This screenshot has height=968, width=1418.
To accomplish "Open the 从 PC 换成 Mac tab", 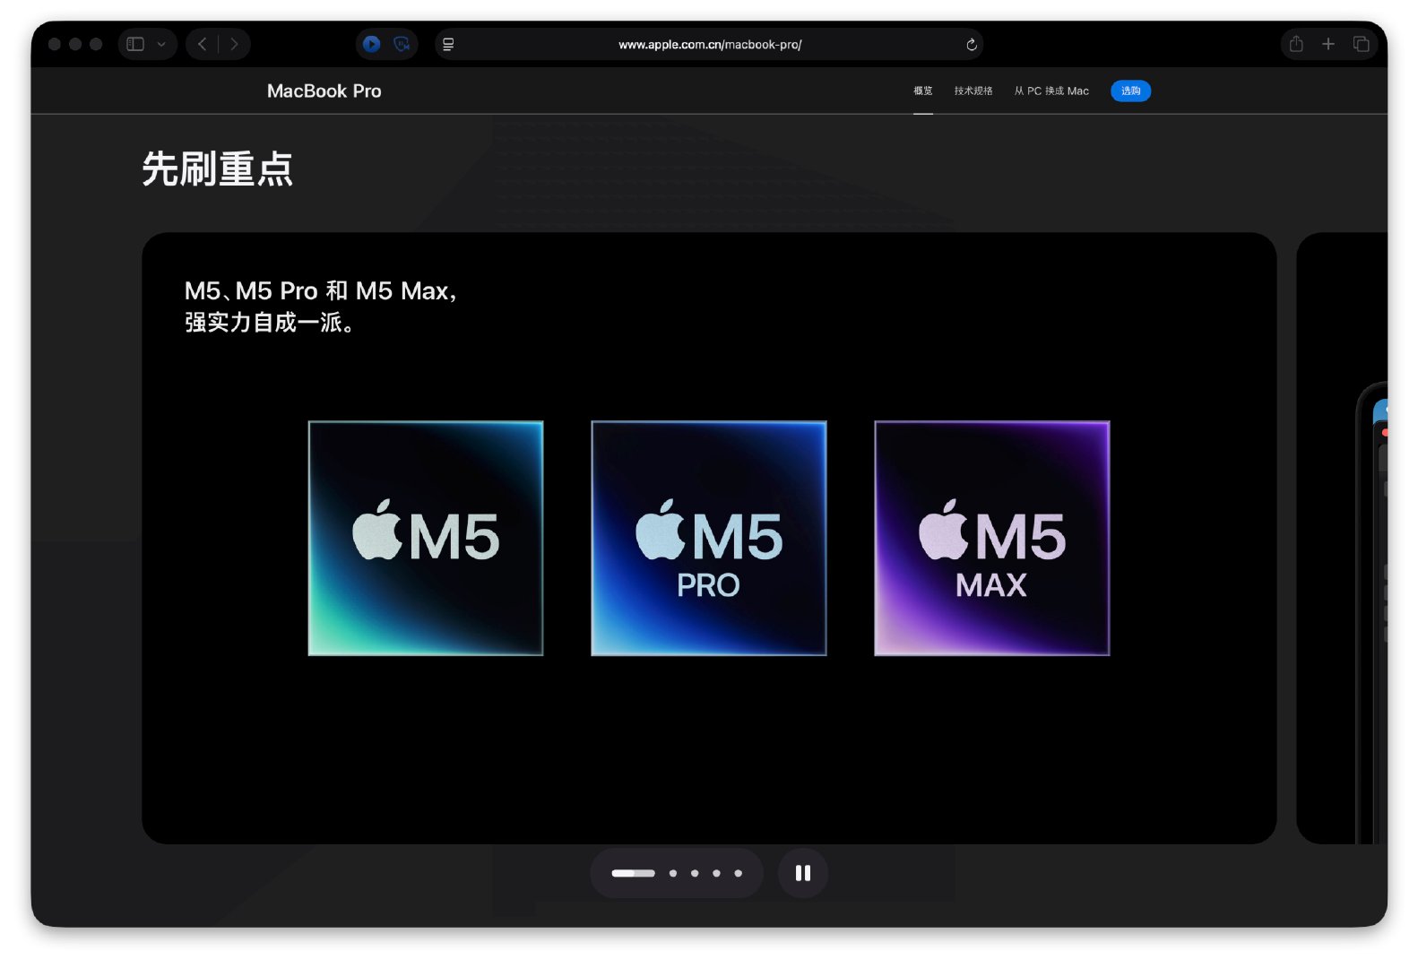I will pyautogui.click(x=1051, y=91).
